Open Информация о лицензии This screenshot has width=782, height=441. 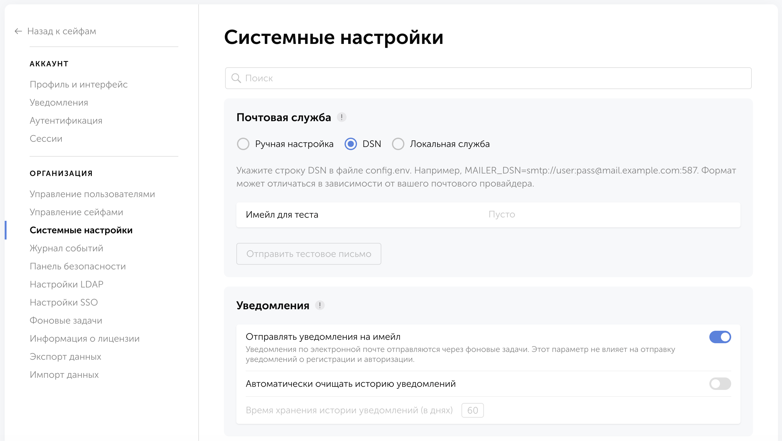[84, 339]
